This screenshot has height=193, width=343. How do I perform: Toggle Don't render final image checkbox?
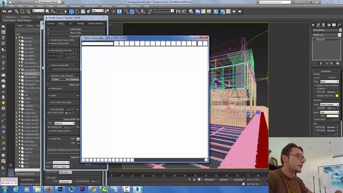(x=49, y=102)
